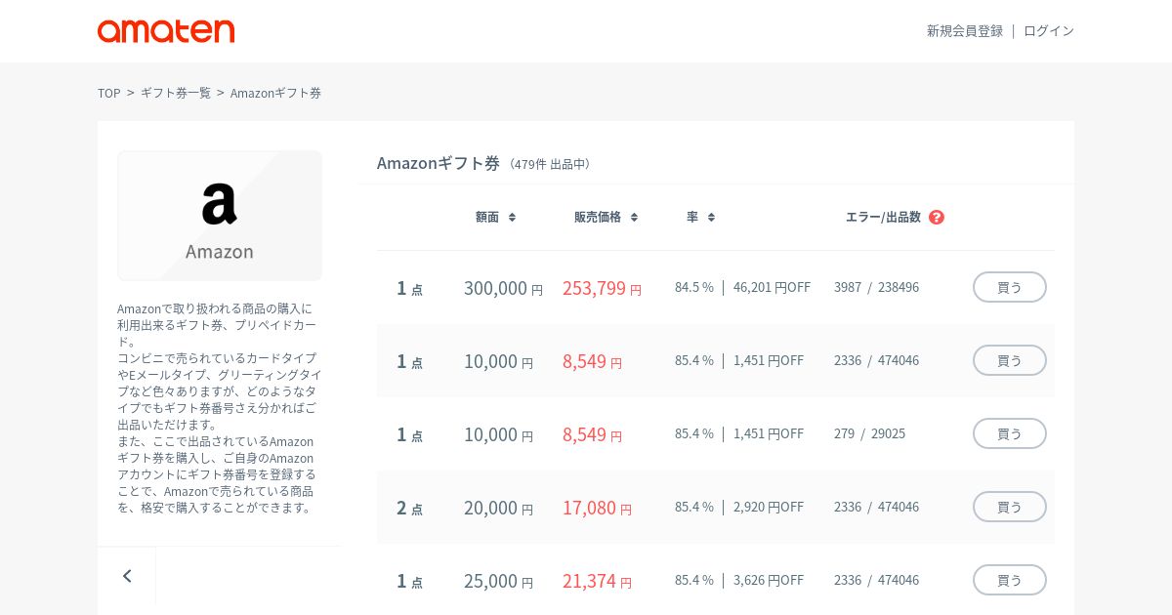Click the エラー/出品数 column header
Screen dimensions: 1172x615
click(x=883, y=217)
